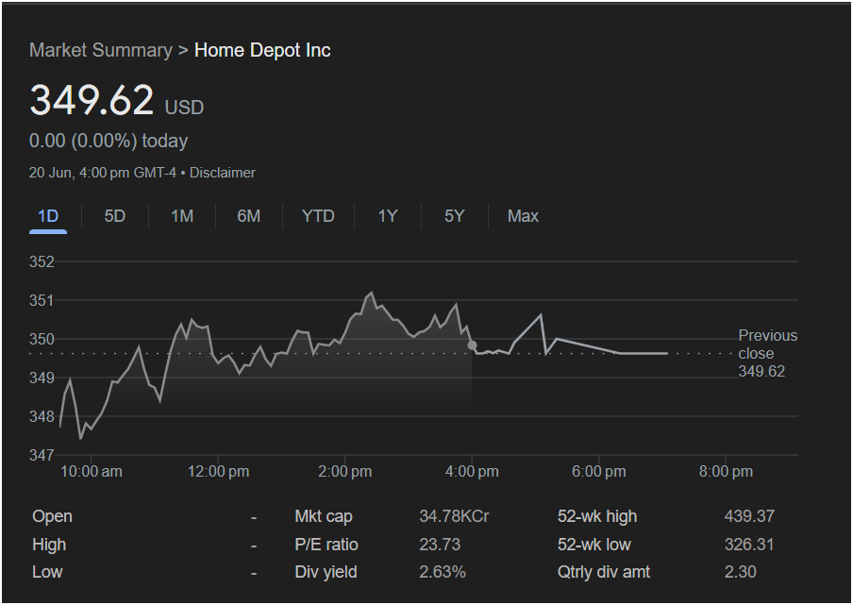Screen dimensions: 853x605
Task: Select the YTD tab
Action: 318,216
